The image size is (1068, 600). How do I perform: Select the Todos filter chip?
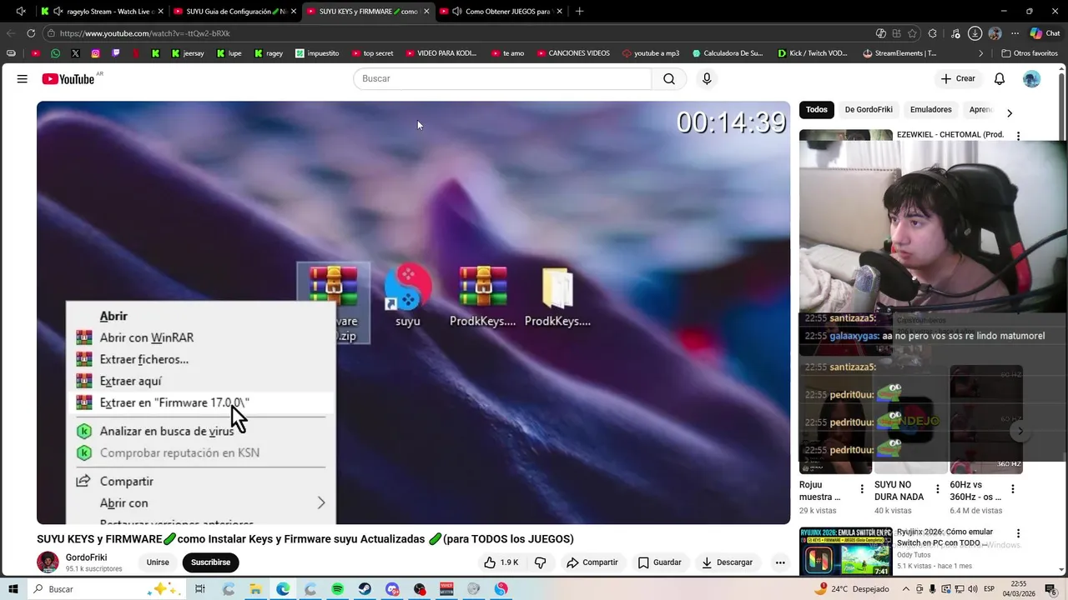(x=817, y=110)
